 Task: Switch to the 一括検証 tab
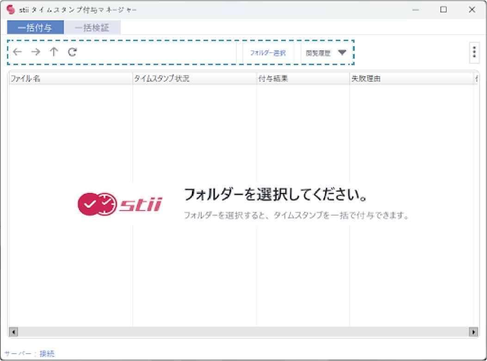click(x=92, y=28)
